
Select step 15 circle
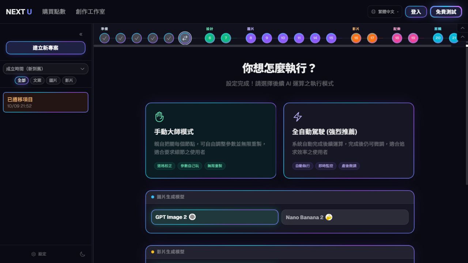tap(331, 38)
